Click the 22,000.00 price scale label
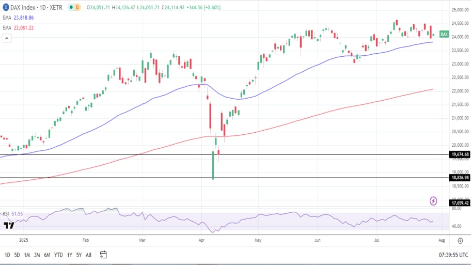Viewport: 471px width, 265px height. pyautogui.click(x=460, y=91)
